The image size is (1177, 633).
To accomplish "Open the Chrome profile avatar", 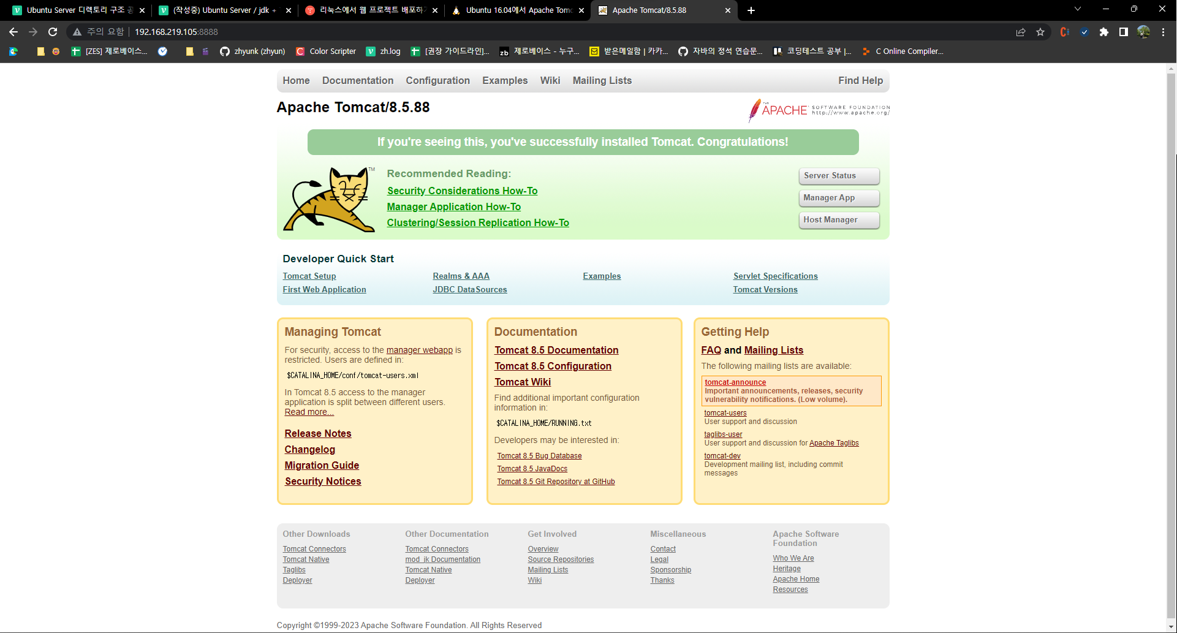I will (x=1143, y=32).
